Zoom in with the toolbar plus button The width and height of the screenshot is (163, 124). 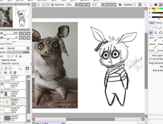(84, 5)
